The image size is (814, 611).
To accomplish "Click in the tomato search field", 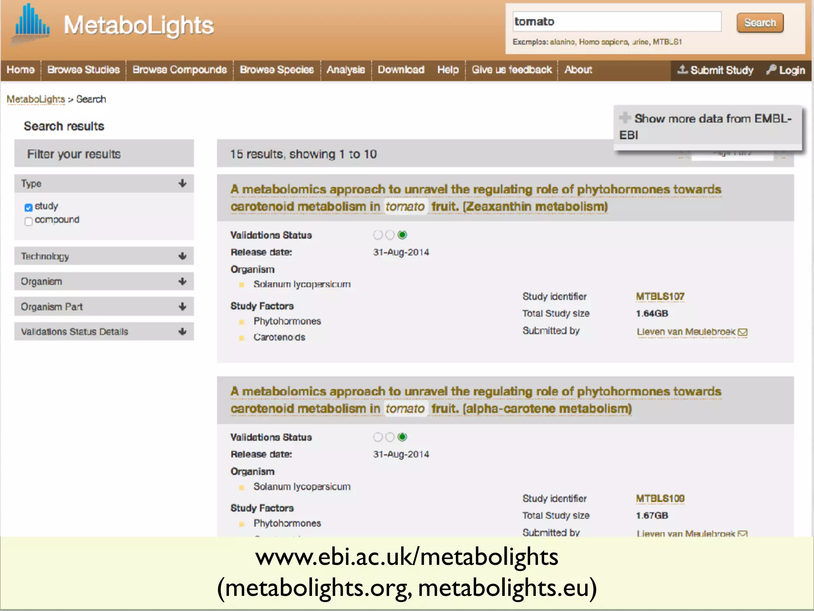I will point(617,21).
